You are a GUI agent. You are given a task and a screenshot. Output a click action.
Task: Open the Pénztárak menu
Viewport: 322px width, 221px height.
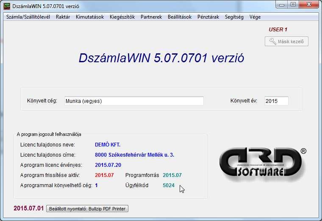click(208, 17)
